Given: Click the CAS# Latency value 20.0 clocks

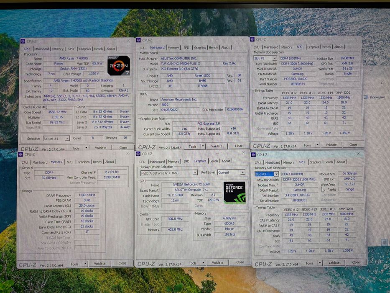Looking at the screenshot, I should click(87, 206).
